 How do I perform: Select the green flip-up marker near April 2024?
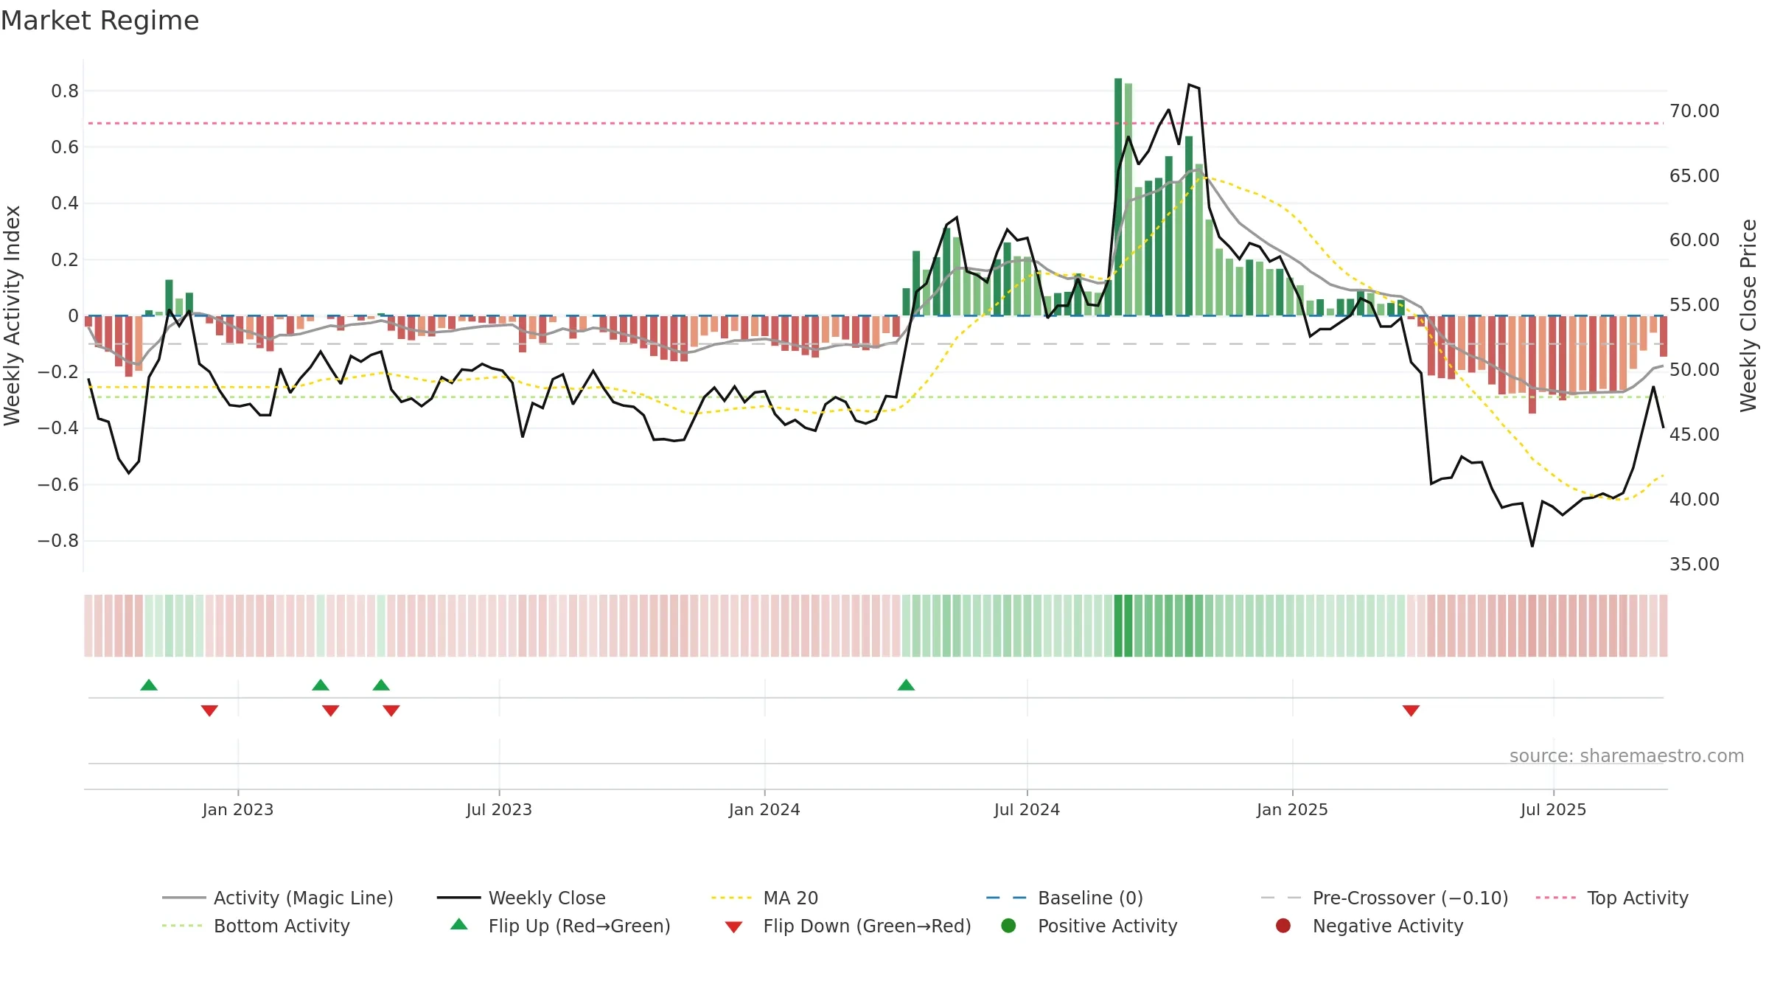click(x=906, y=685)
